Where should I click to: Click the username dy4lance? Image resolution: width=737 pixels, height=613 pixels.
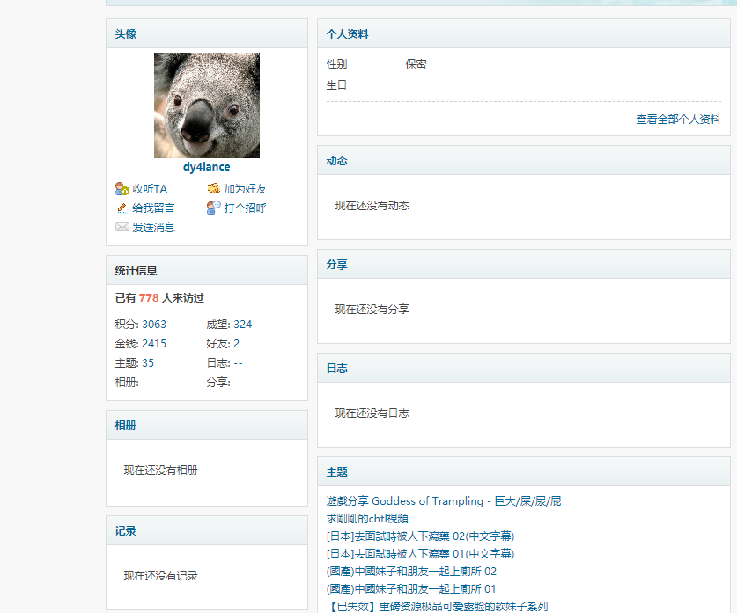click(206, 166)
